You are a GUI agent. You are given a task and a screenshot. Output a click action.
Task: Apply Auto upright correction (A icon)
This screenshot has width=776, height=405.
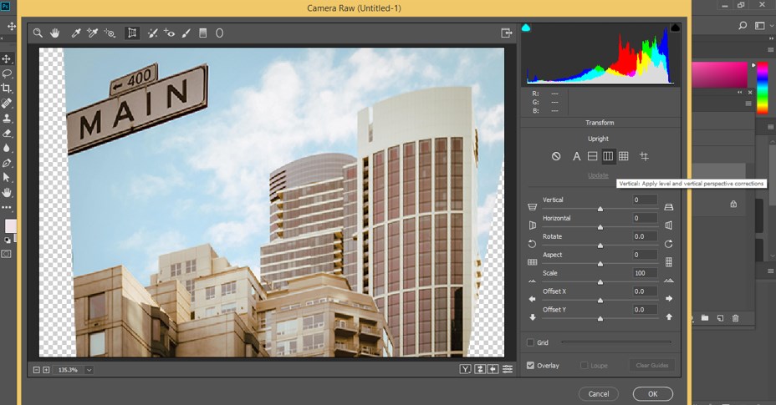pos(576,156)
